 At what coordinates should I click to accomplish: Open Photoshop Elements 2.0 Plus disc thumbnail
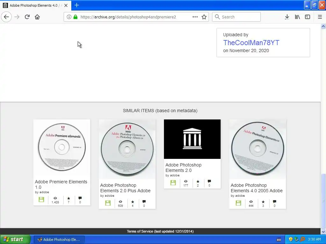[x=127, y=149]
